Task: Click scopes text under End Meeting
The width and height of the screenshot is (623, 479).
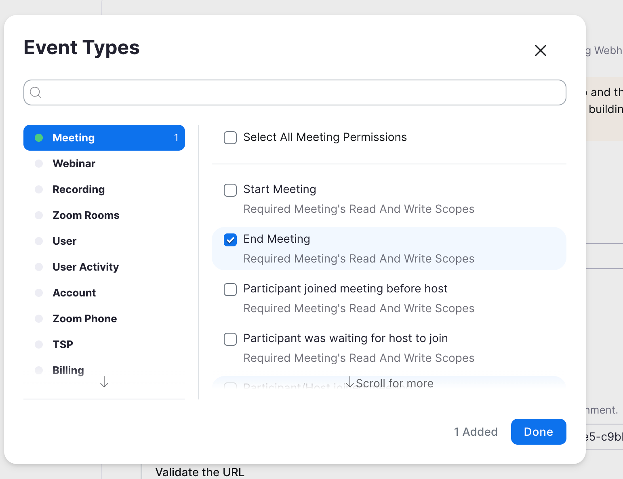Action: tap(359, 258)
